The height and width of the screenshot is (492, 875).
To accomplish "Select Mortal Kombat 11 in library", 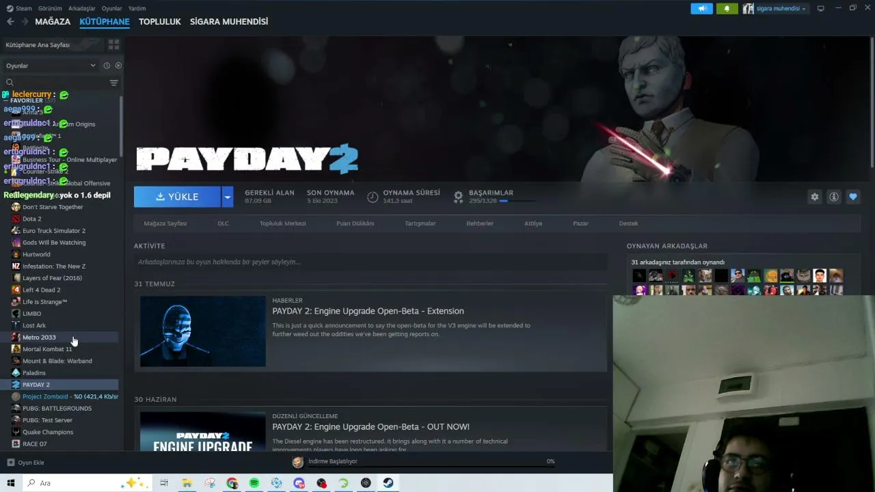I will click(47, 349).
